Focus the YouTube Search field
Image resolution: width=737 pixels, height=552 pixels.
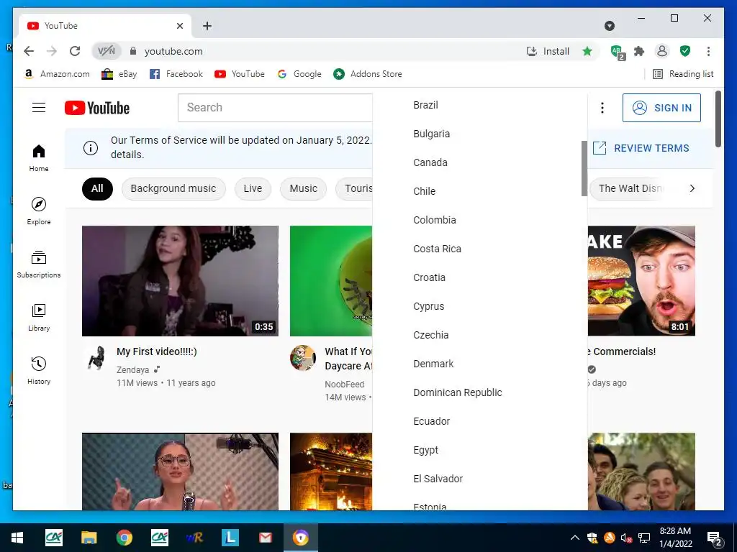275,108
